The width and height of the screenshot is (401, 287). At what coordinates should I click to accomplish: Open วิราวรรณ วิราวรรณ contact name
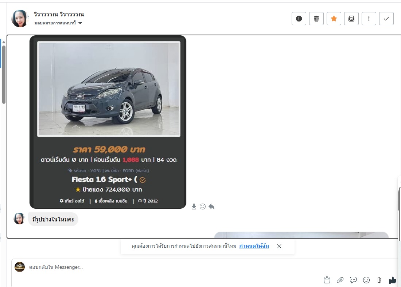click(x=59, y=14)
